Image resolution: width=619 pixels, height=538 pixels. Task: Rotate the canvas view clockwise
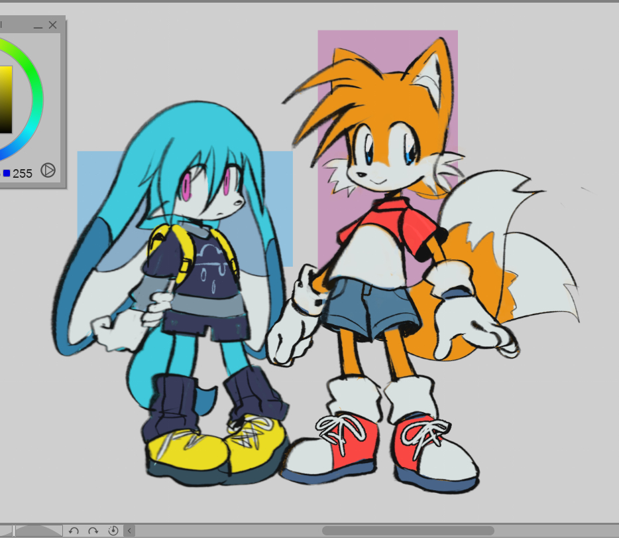[x=93, y=531]
